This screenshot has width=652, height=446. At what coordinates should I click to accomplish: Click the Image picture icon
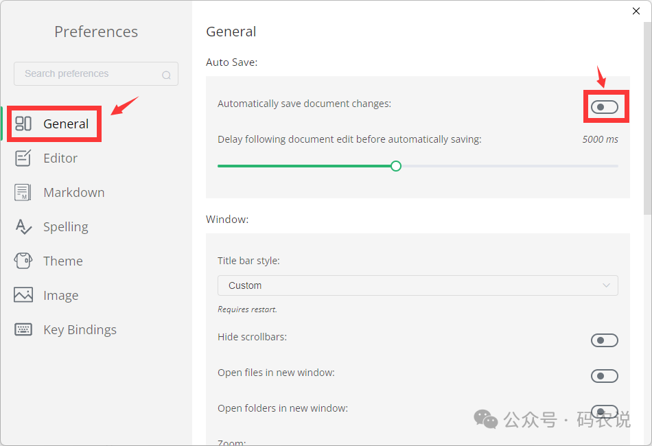[23, 295]
